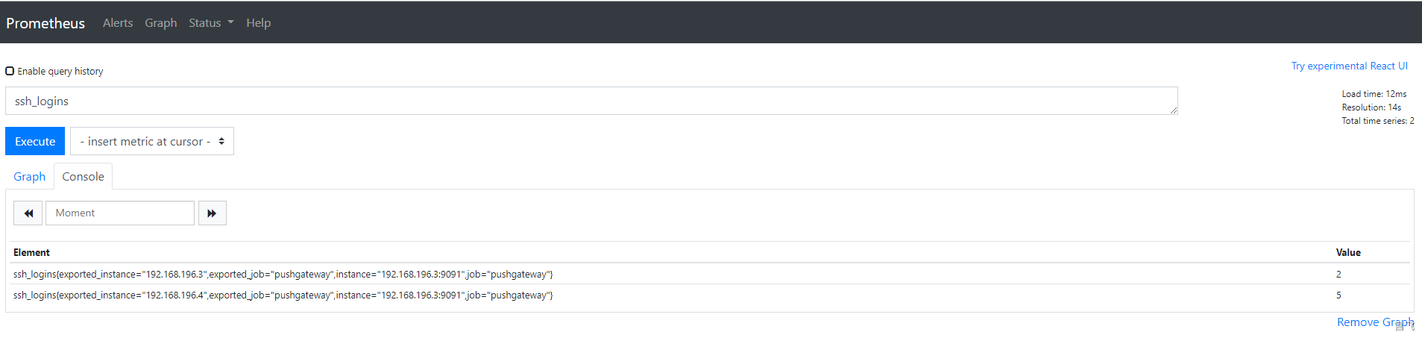Focus the ssh_logins query expression field
This screenshot has width=1422, height=338.
[x=591, y=101]
